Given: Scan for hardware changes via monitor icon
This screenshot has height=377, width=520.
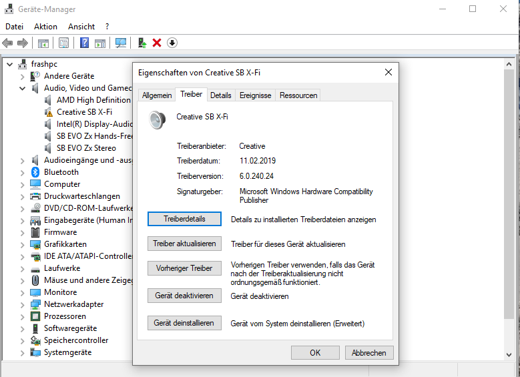Looking at the screenshot, I should (121, 43).
